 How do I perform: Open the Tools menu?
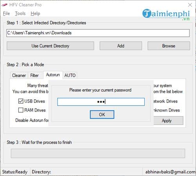pyautogui.click(x=20, y=13)
